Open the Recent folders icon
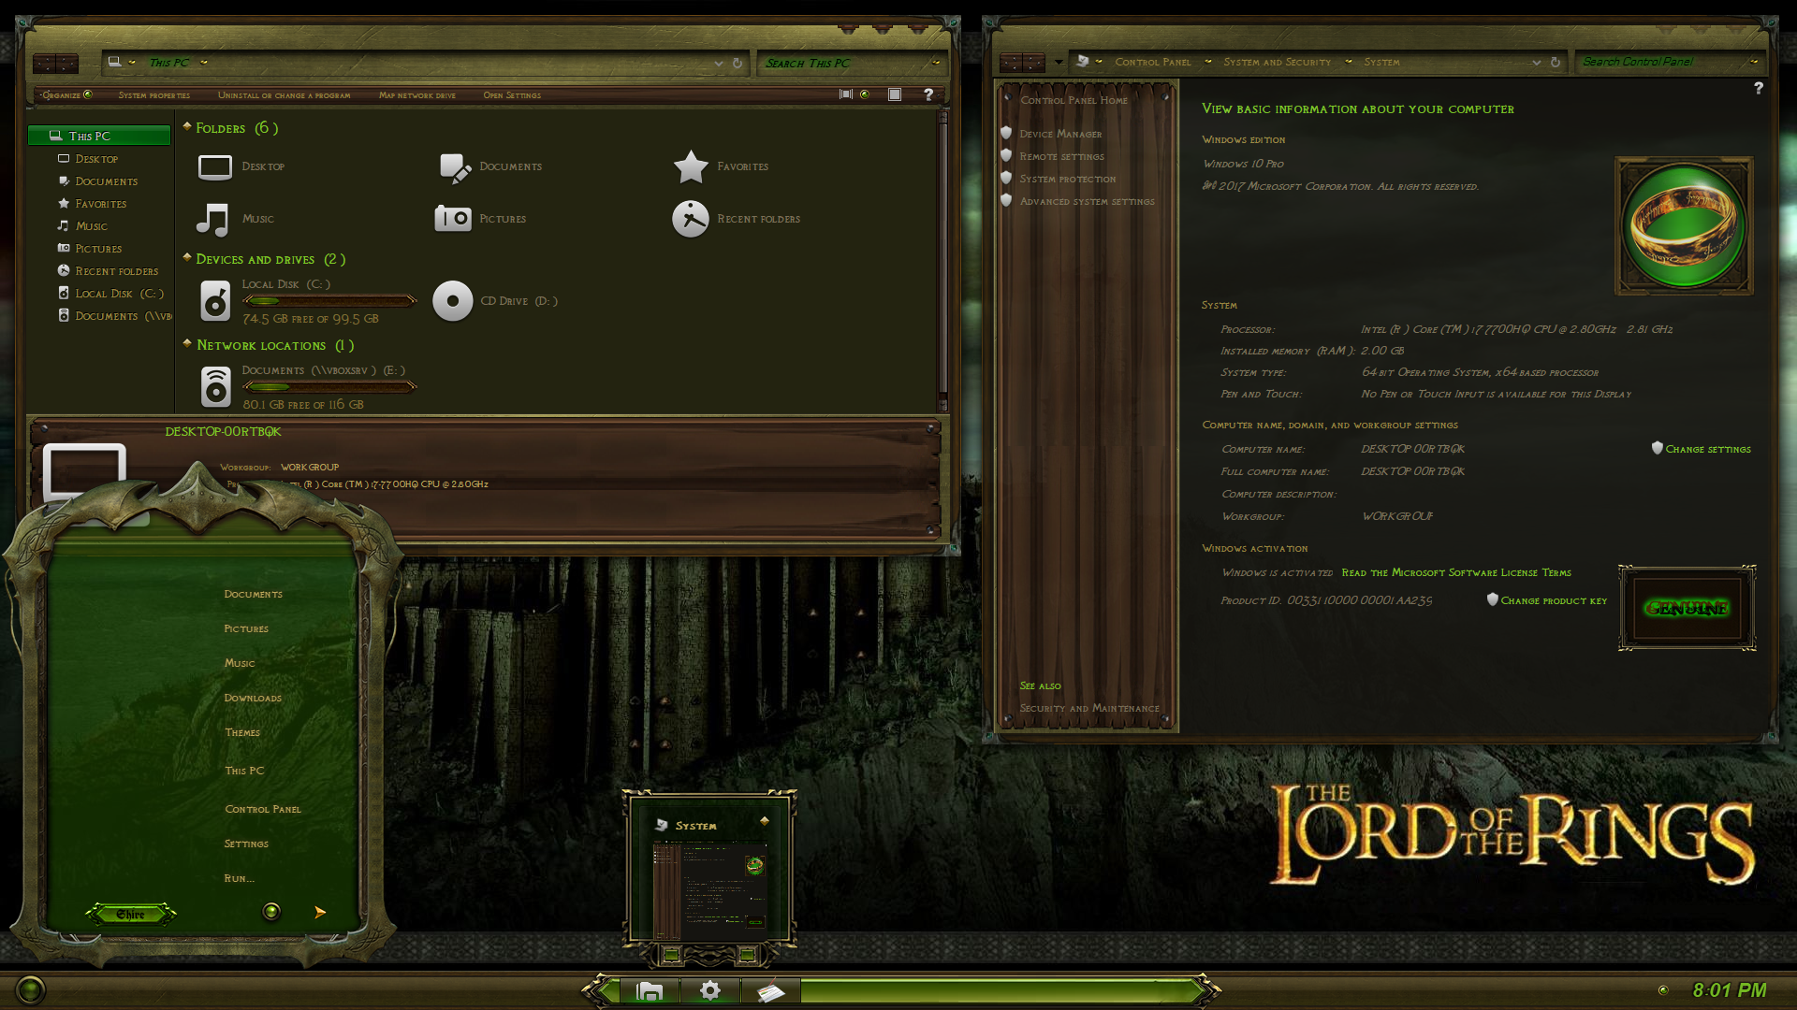 click(690, 218)
